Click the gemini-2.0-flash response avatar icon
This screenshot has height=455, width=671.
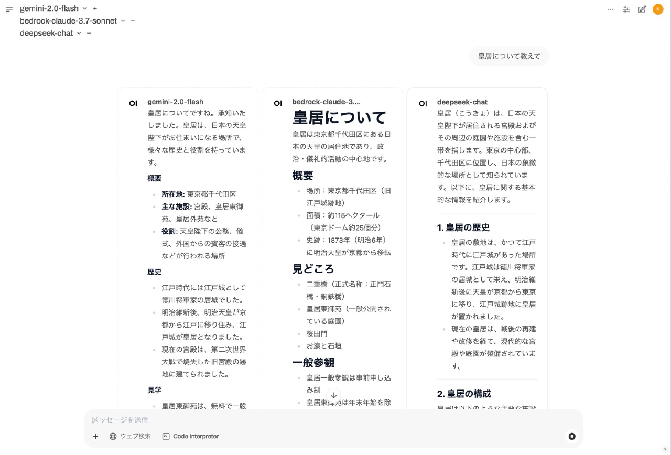click(133, 103)
